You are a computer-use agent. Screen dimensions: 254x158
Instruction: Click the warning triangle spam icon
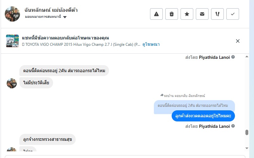pos(156,14)
